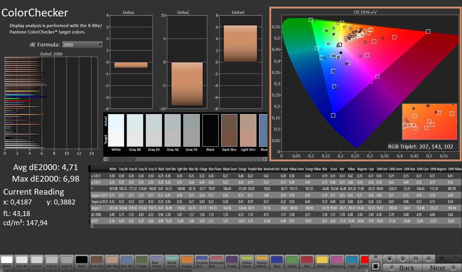
Task: Open the dE Formula dropdown
Action: pyautogui.click(x=82, y=44)
